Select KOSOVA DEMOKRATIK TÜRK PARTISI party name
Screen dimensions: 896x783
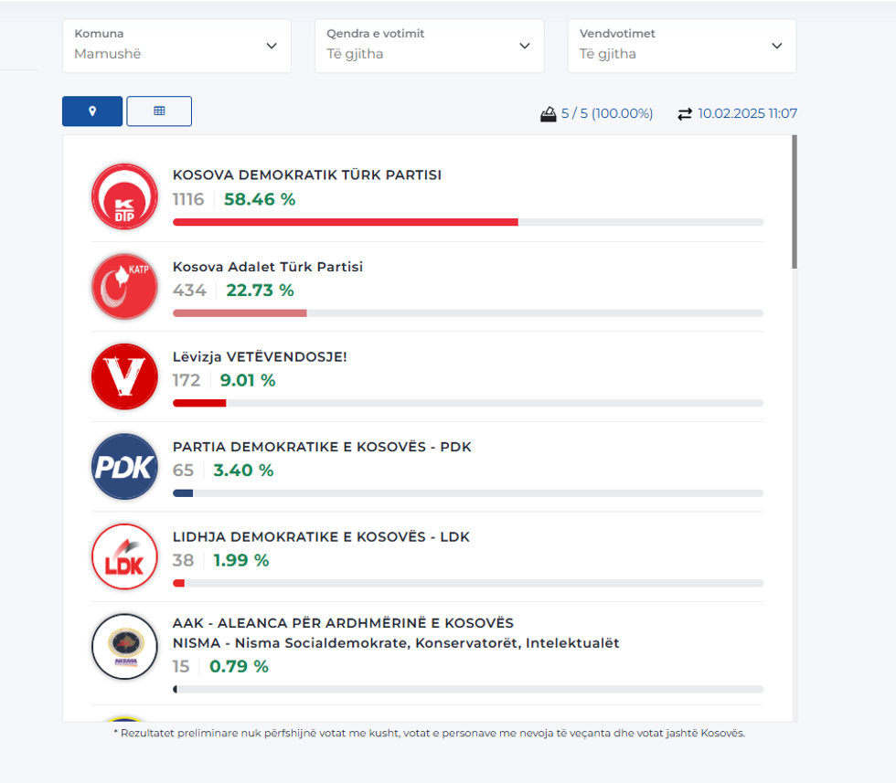click(x=307, y=175)
